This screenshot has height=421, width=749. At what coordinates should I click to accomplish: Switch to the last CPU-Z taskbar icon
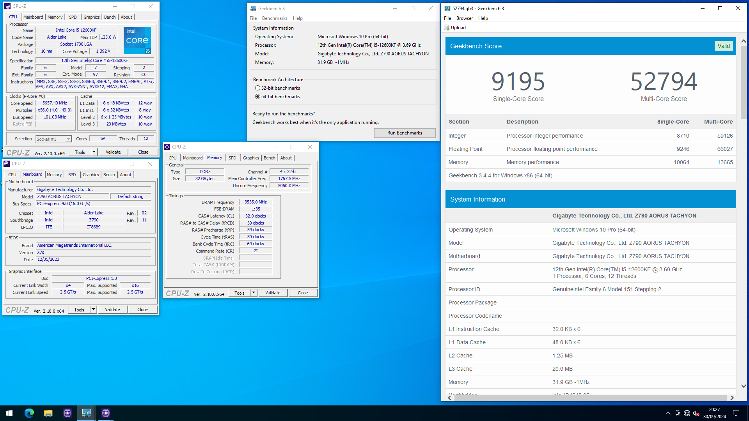(105, 413)
